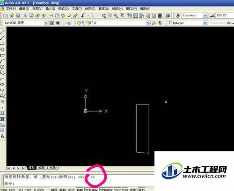Open the 视图 (View) menu
This screenshot has width=234, height=191.
37,9
